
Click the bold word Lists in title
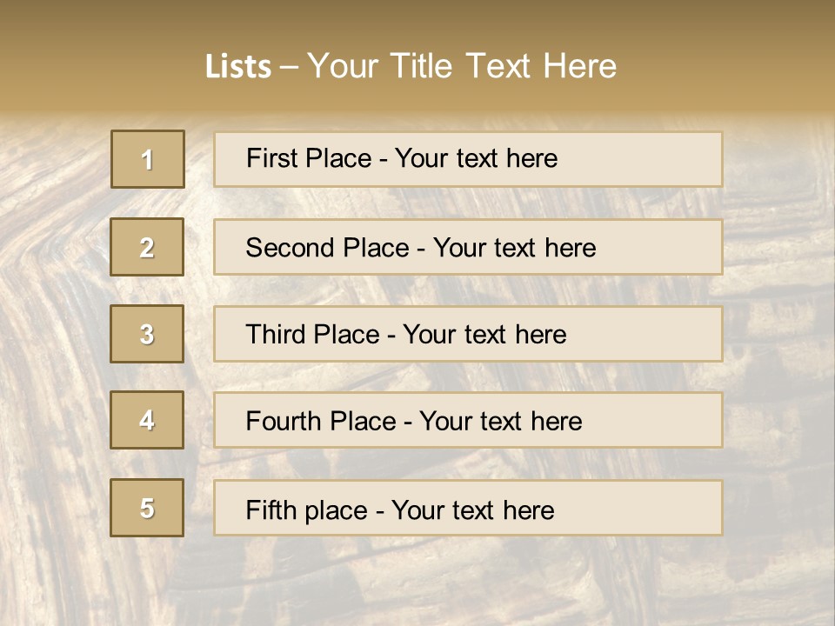[238, 67]
